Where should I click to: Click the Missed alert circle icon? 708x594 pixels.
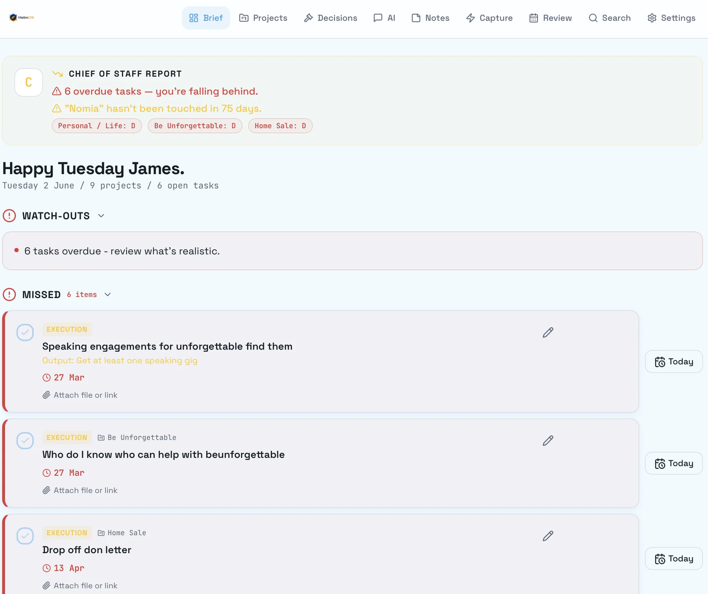(9, 294)
